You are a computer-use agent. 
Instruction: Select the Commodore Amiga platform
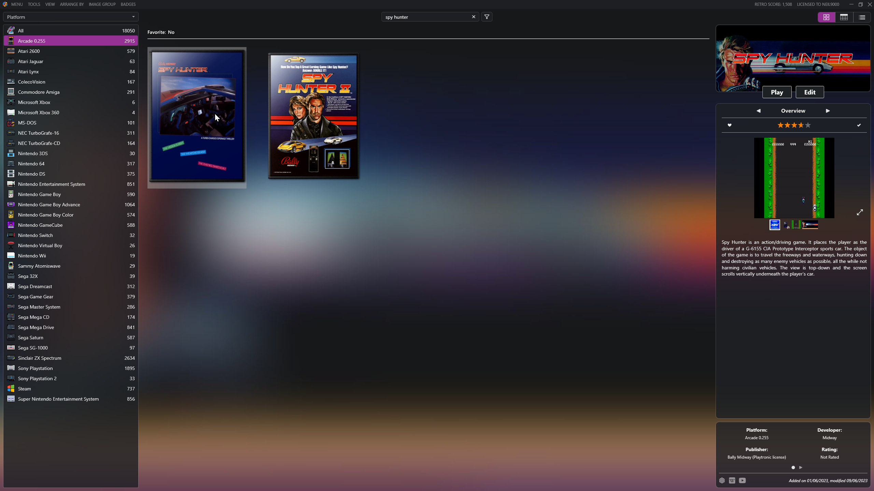click(x=71, y=92)
